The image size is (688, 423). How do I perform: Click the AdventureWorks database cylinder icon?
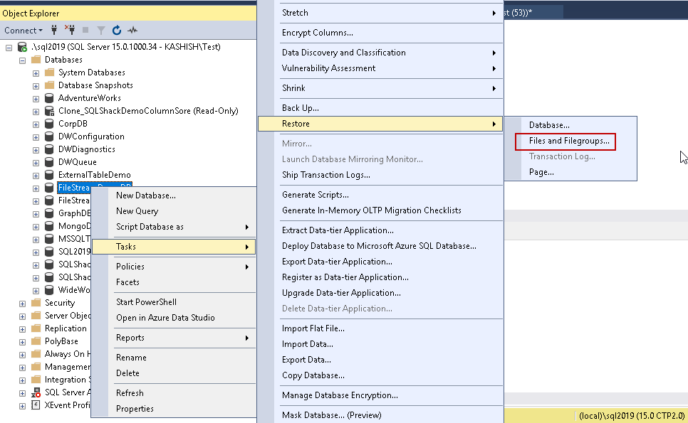(49, 98)
